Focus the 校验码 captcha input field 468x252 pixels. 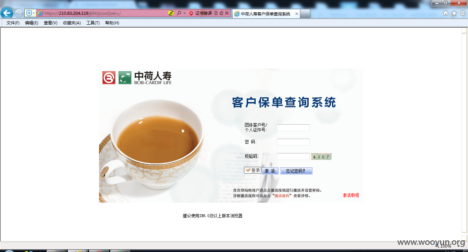293,156
